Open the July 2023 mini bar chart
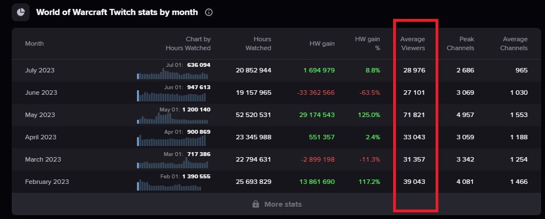This screenshot has height=219, width=545. coord(173,74)
